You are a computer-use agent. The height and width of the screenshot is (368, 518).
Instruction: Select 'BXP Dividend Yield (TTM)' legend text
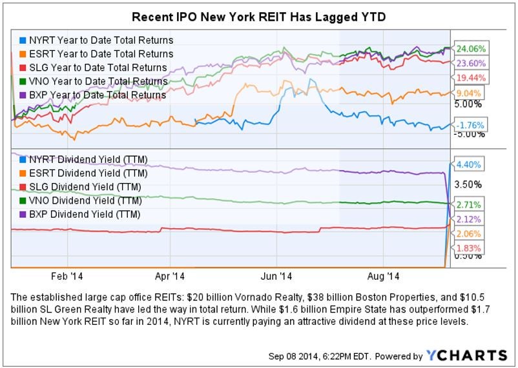point(85,215)
